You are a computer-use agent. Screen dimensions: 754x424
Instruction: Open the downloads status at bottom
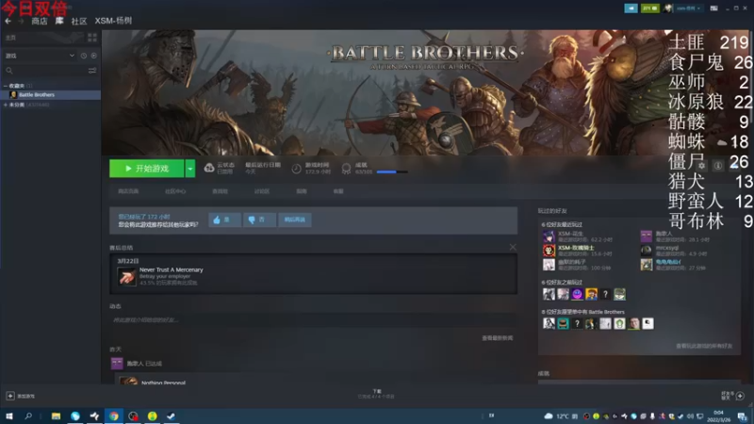click(376, 394)
